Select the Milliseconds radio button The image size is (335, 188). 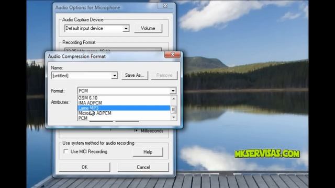coord(136,131)
